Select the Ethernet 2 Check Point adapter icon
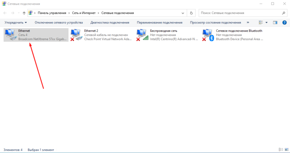The image size is (290, 153). tap(76, 35)
